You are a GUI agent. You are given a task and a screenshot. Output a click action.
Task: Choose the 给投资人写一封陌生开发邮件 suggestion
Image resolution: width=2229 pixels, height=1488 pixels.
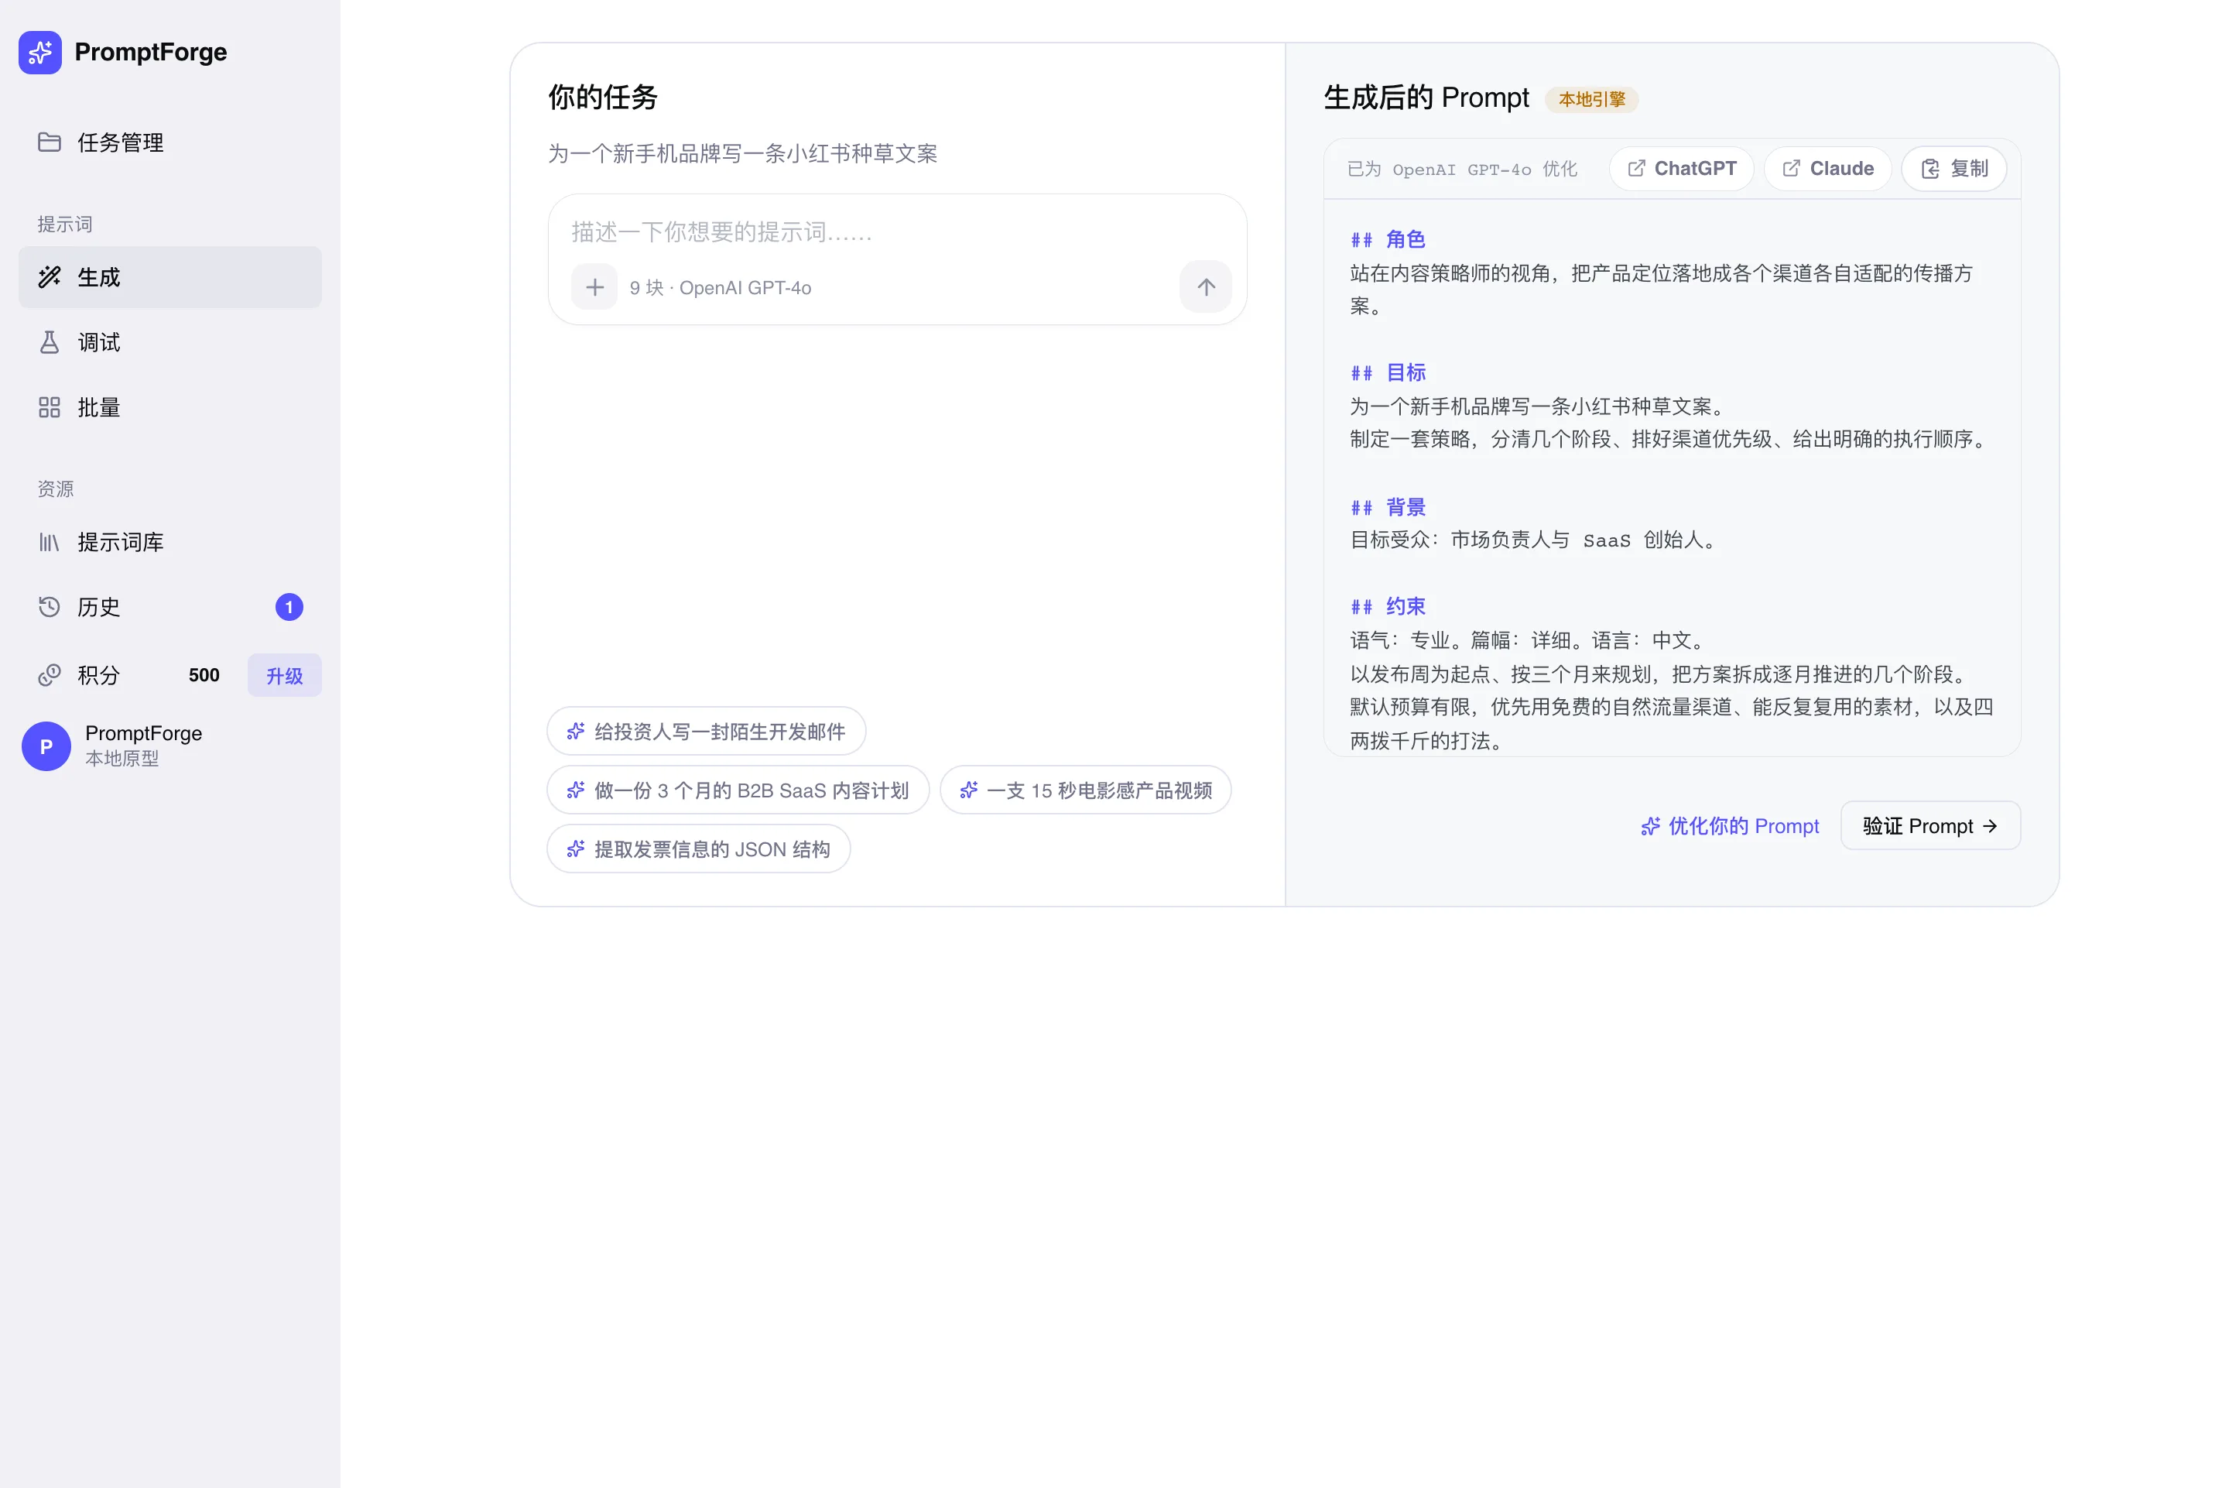tap(707, 732)
